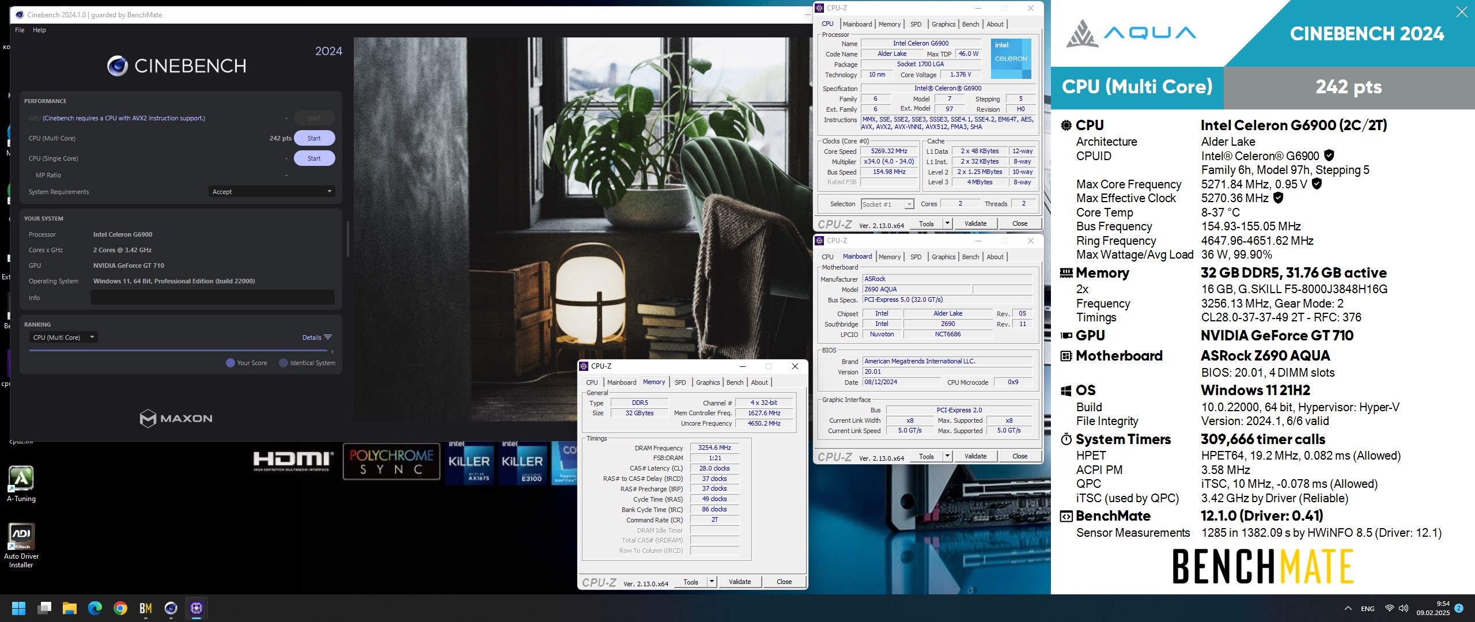The image size is (1475, 622).
Task: Start CPU (Multi Core) benchmark
Action: [314, 138]
